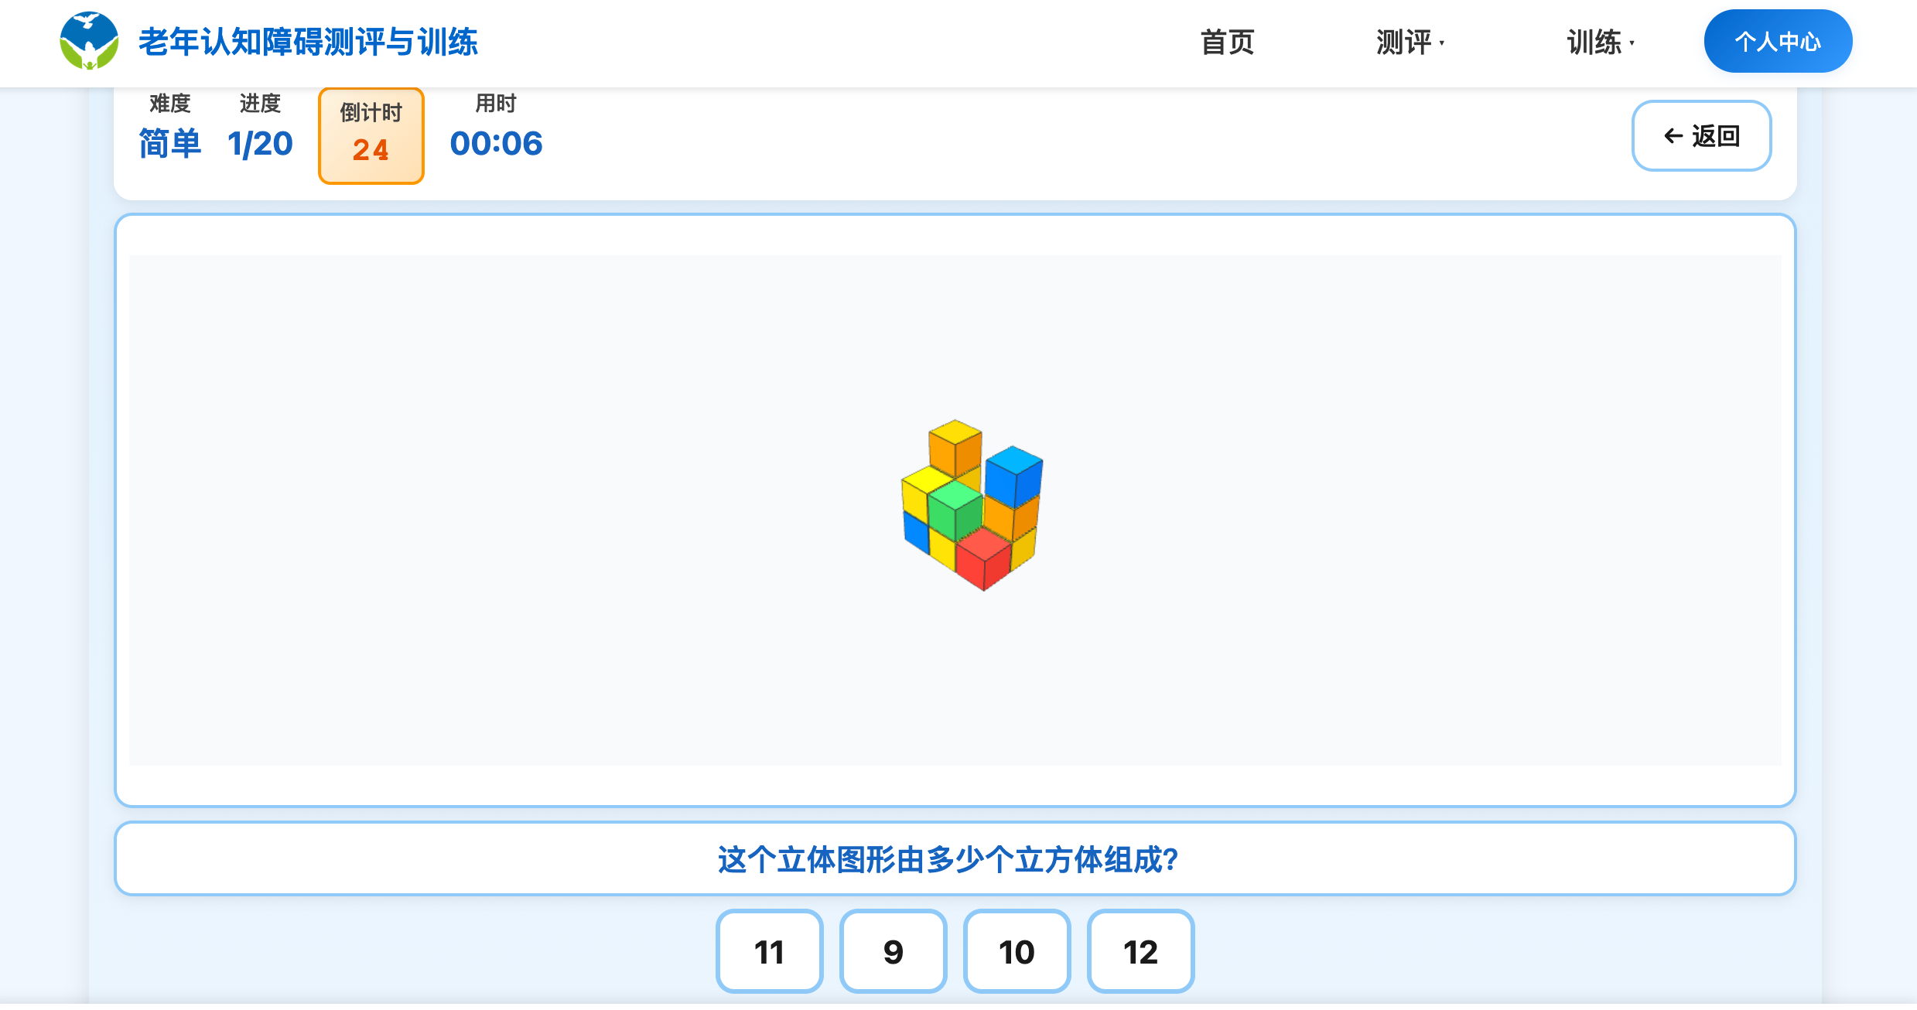The height and width of the screenshot is (1010, 1917).
Task: Click the blue top cube in the figure
Action: pyautogui.click(x=1015, y=476)
